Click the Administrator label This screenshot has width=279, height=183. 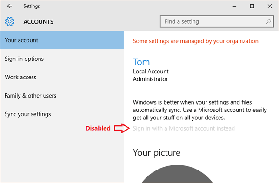point(150,79)
